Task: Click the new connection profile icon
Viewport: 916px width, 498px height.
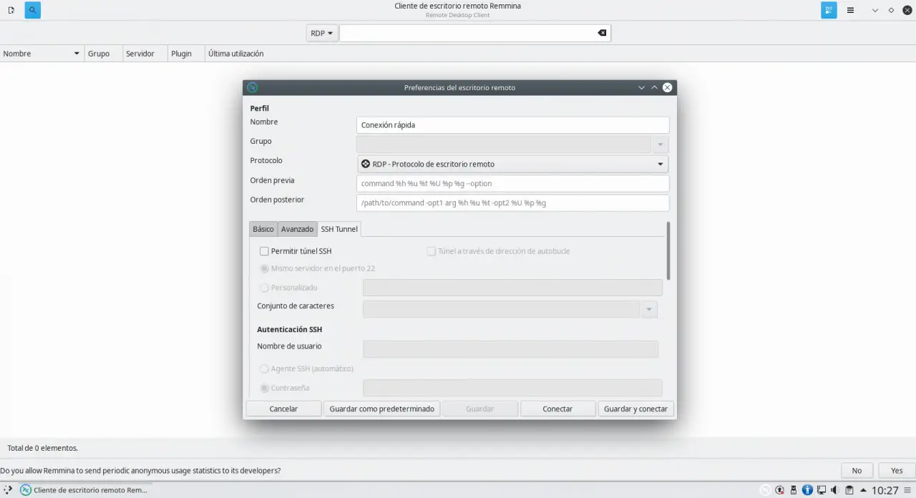Action: (11, 10)
